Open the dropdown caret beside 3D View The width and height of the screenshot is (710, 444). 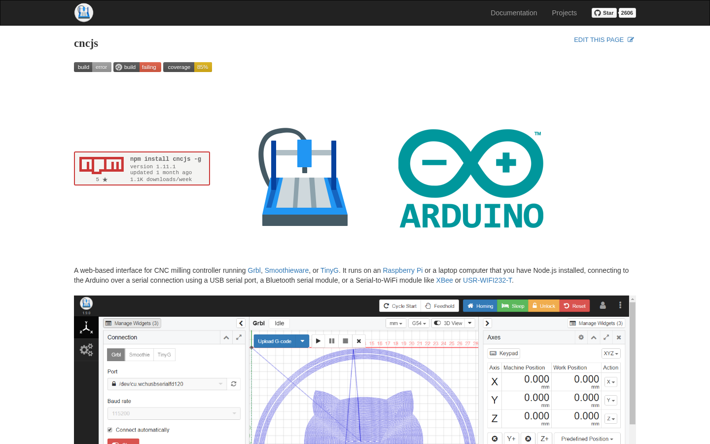470,323
